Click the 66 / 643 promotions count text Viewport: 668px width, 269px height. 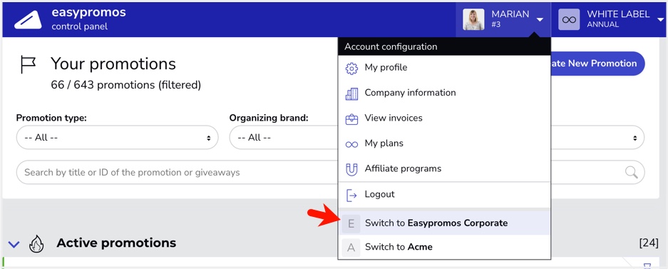pyautogui.click(x=125, y=85)
